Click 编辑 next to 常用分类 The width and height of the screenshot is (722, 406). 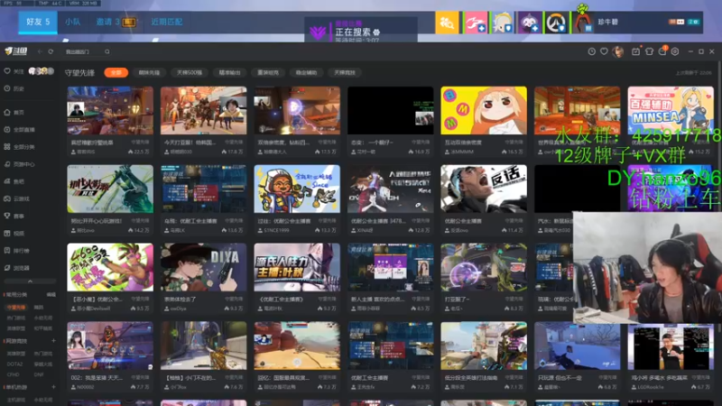click(x=51, y=295)
